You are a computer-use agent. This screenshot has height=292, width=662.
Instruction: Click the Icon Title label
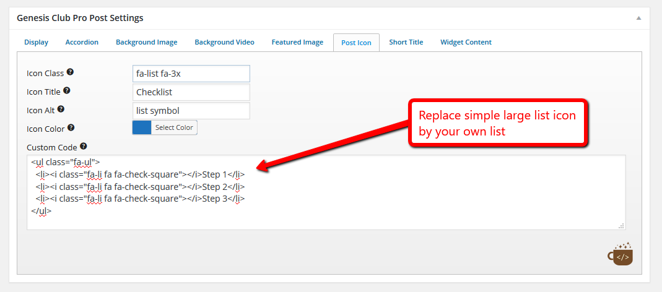[x=43, y=92]
